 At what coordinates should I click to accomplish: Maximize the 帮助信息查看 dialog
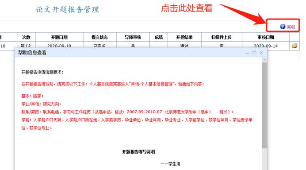point(254,53)
